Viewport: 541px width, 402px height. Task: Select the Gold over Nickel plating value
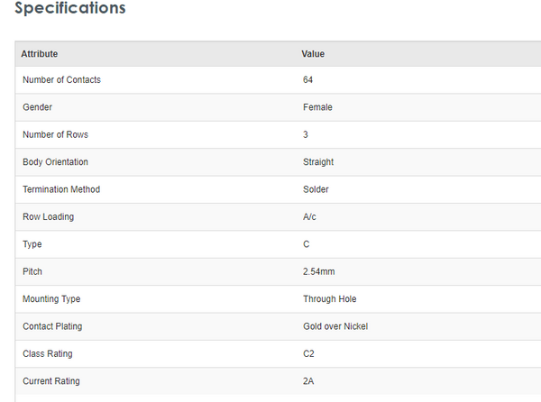tap(335, 326)
